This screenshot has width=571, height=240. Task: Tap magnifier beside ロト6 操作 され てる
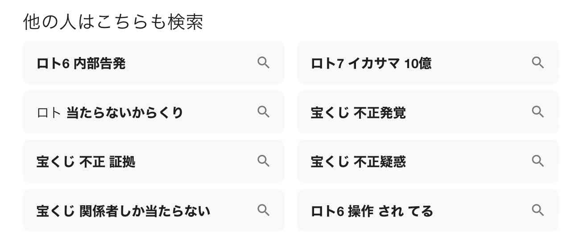538,210
